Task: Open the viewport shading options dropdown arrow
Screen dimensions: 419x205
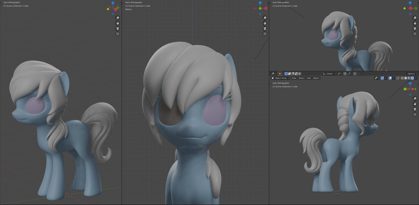Action: (x=415, y=78)
